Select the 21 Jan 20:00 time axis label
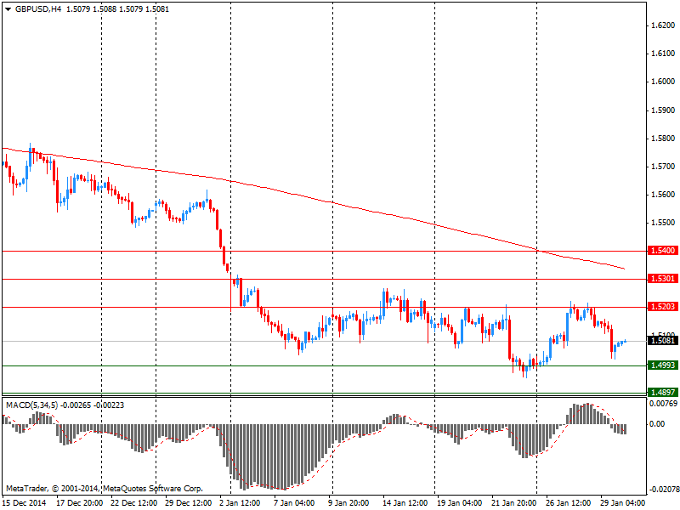The image size is (680, 510). pyautogui.click(x=514, y=503)
